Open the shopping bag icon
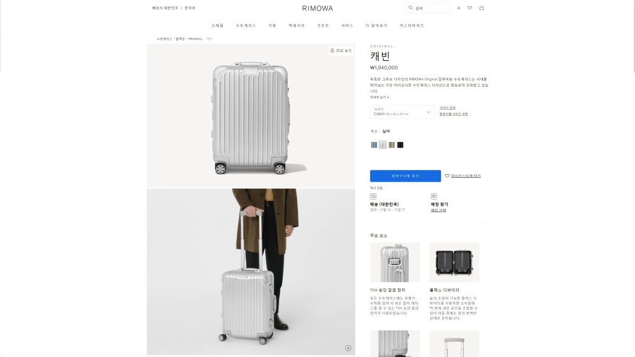 coord(481,8)
